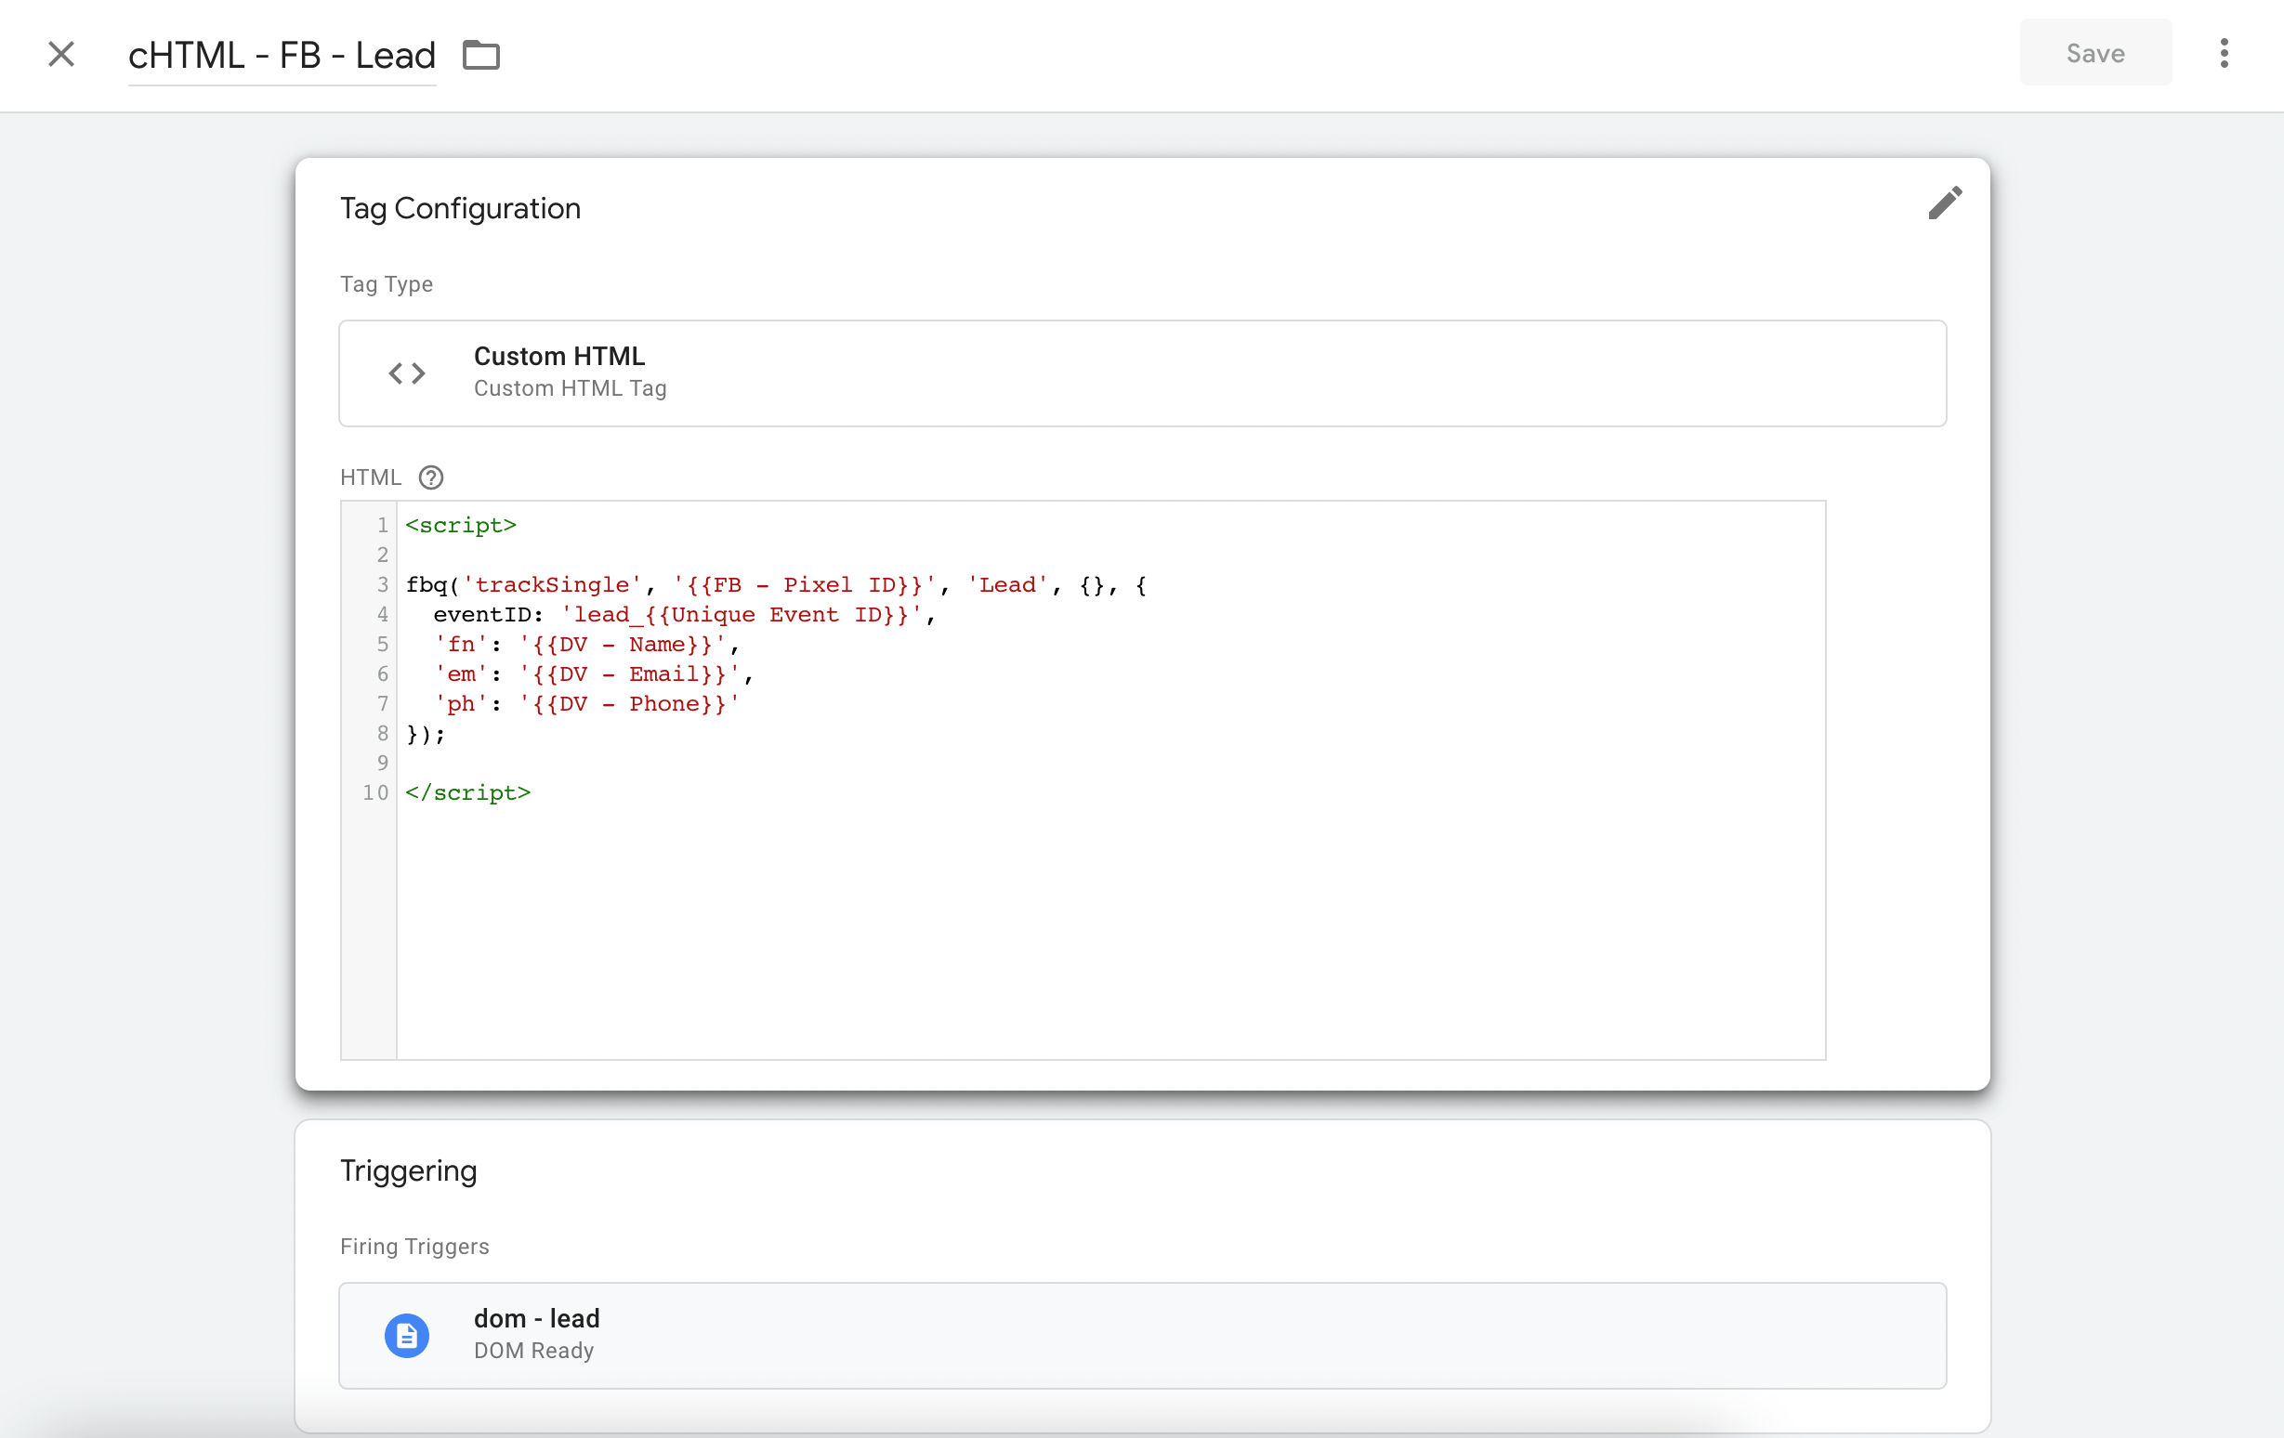The image size is (2284, 1438).
Task: Click the Custom HTML code brackets icon
Action: tap(407, 373)
